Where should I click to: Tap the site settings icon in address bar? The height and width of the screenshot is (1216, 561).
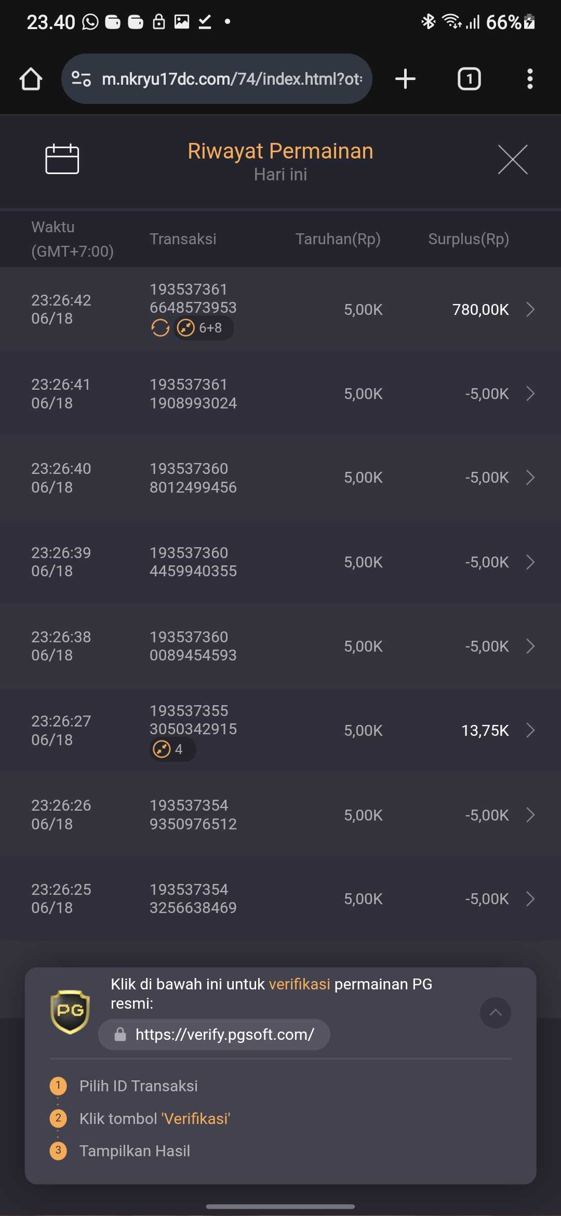click(x=81, y=79)
